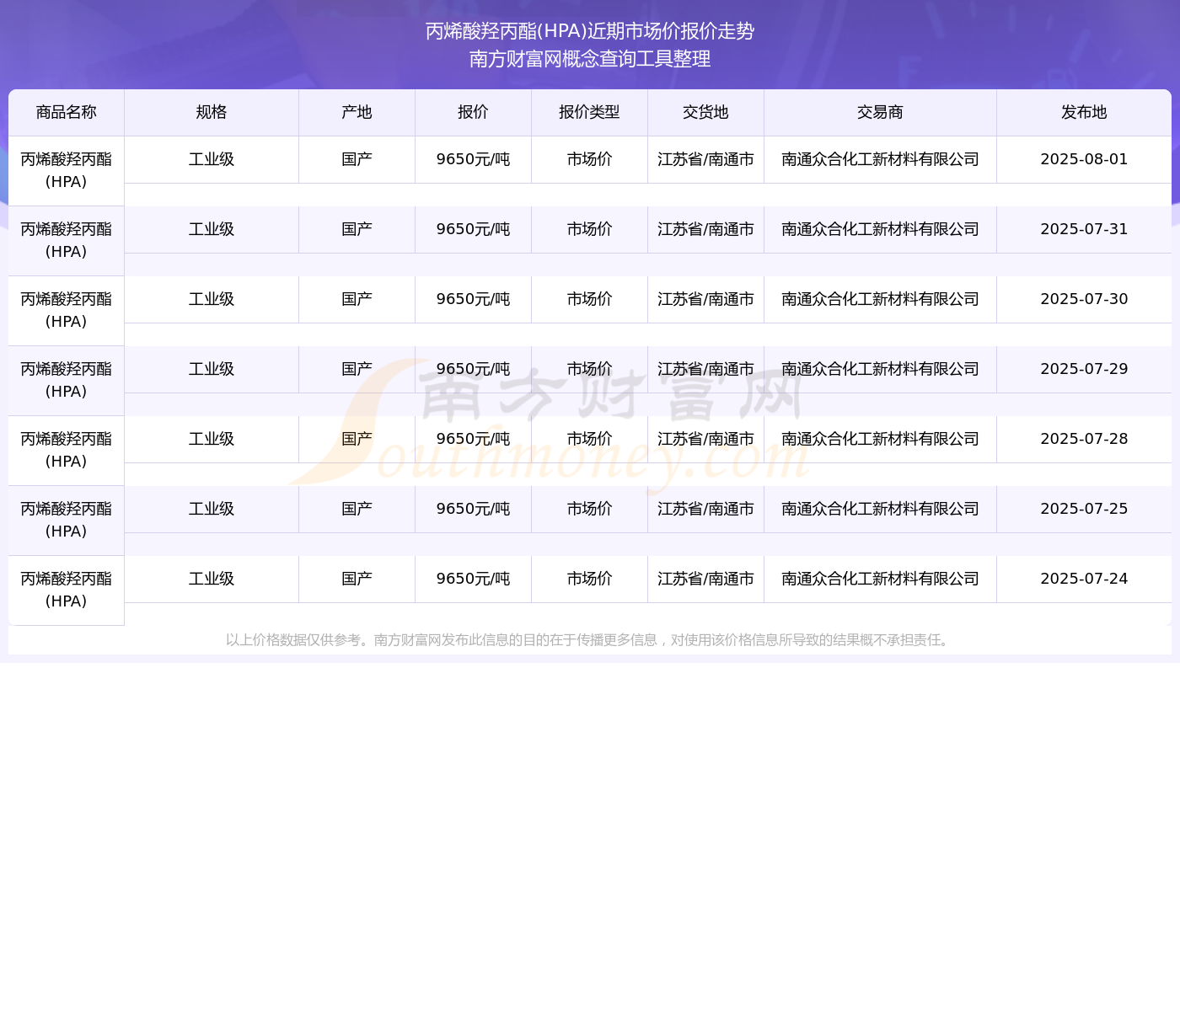Image resolution: width=1180 pixels, height=1015 pixels.
Task: Click the 9650元/吨 price in 2025-07-31 row
Action: pos(474,229)
